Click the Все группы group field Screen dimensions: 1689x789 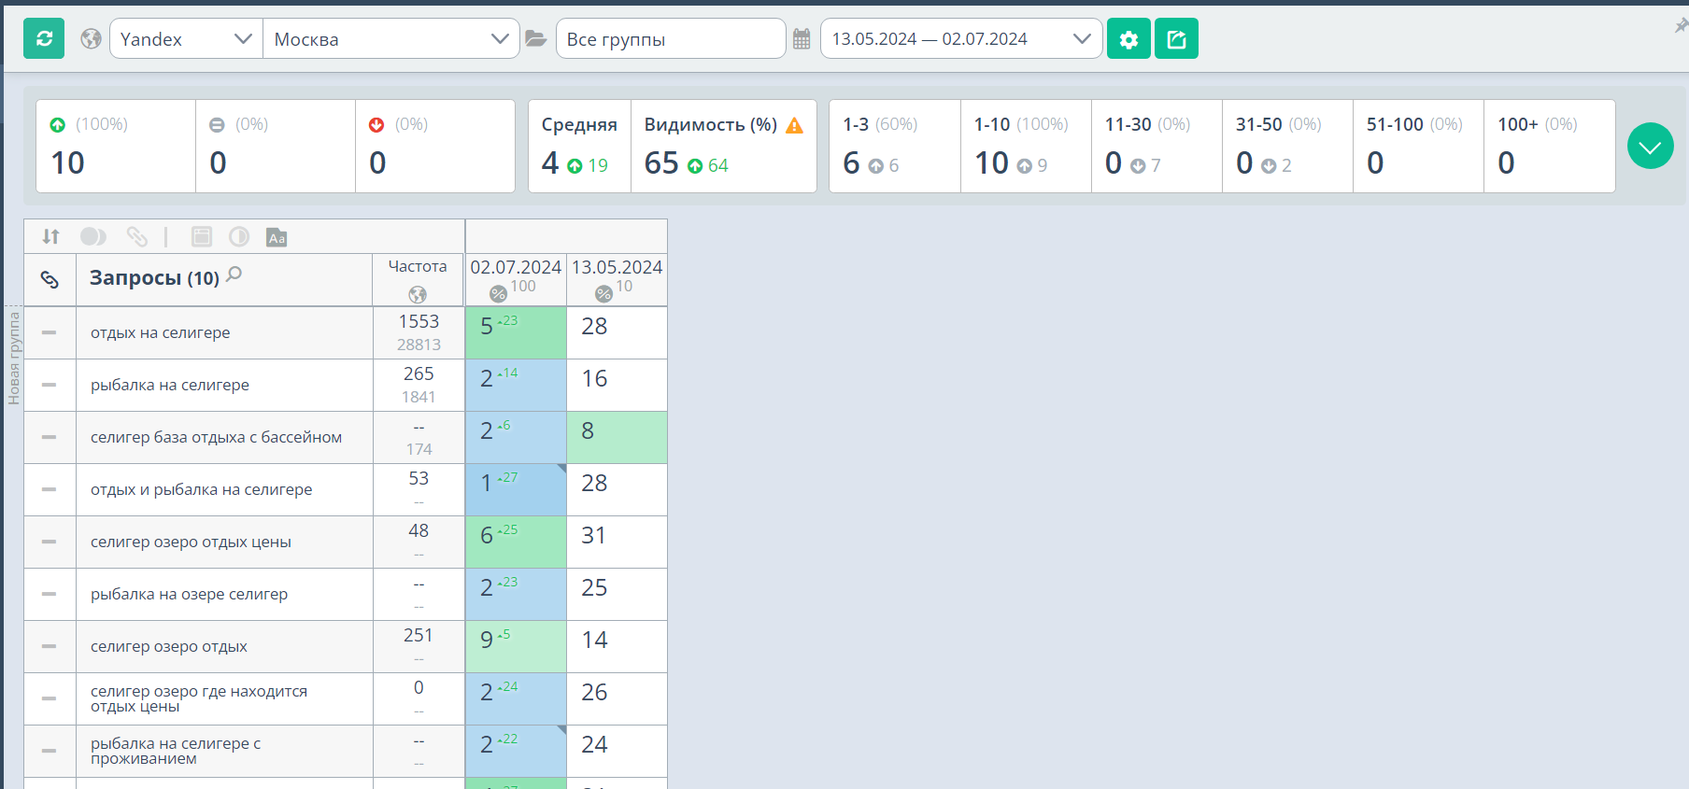[671, 39]
